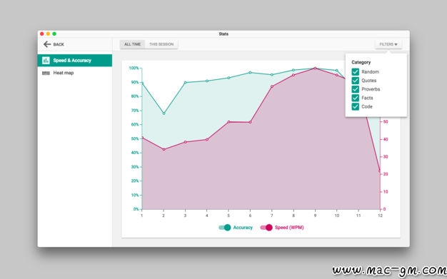The width and height of the screenshot is (447, 279).
Task: Click the red close window button
Action: [42, 34]
